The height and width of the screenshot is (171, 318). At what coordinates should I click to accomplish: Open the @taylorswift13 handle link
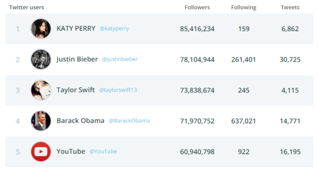(118, 90)
